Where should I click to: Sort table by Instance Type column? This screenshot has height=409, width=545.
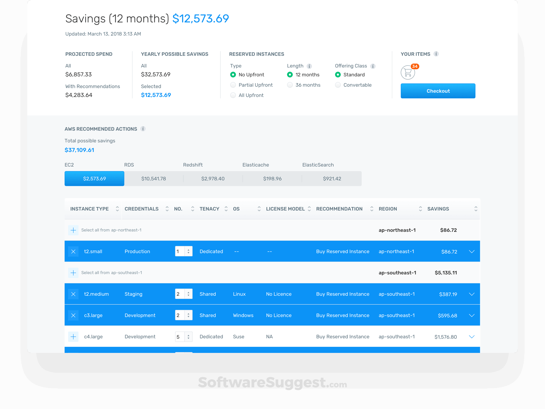(117, 209)
